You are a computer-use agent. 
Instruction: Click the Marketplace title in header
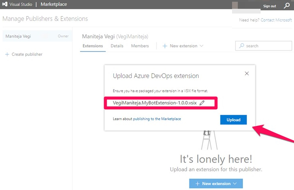click(x=54, y=5)
